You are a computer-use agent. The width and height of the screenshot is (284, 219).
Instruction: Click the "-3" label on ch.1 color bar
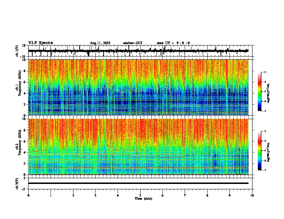265,72
